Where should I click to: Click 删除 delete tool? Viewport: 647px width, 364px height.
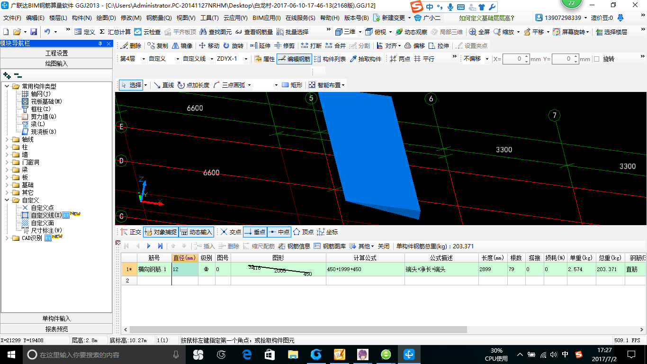click(131, 45)
